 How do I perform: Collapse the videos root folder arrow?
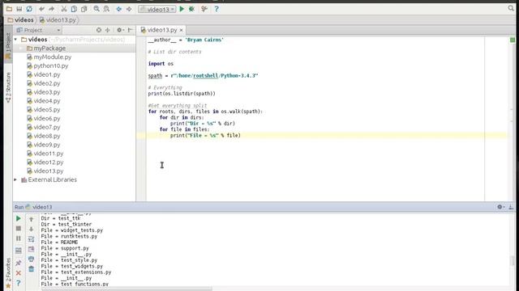(15, 40)
